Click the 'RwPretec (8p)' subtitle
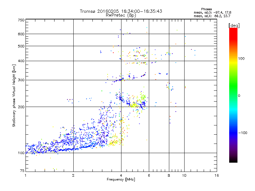 click(x=121, y=15)
